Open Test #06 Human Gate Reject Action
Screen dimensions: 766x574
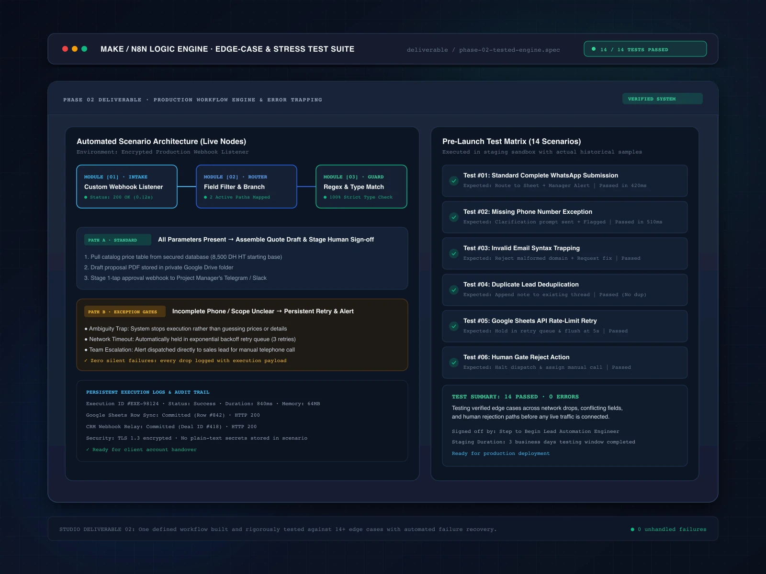tap(565, 363)
